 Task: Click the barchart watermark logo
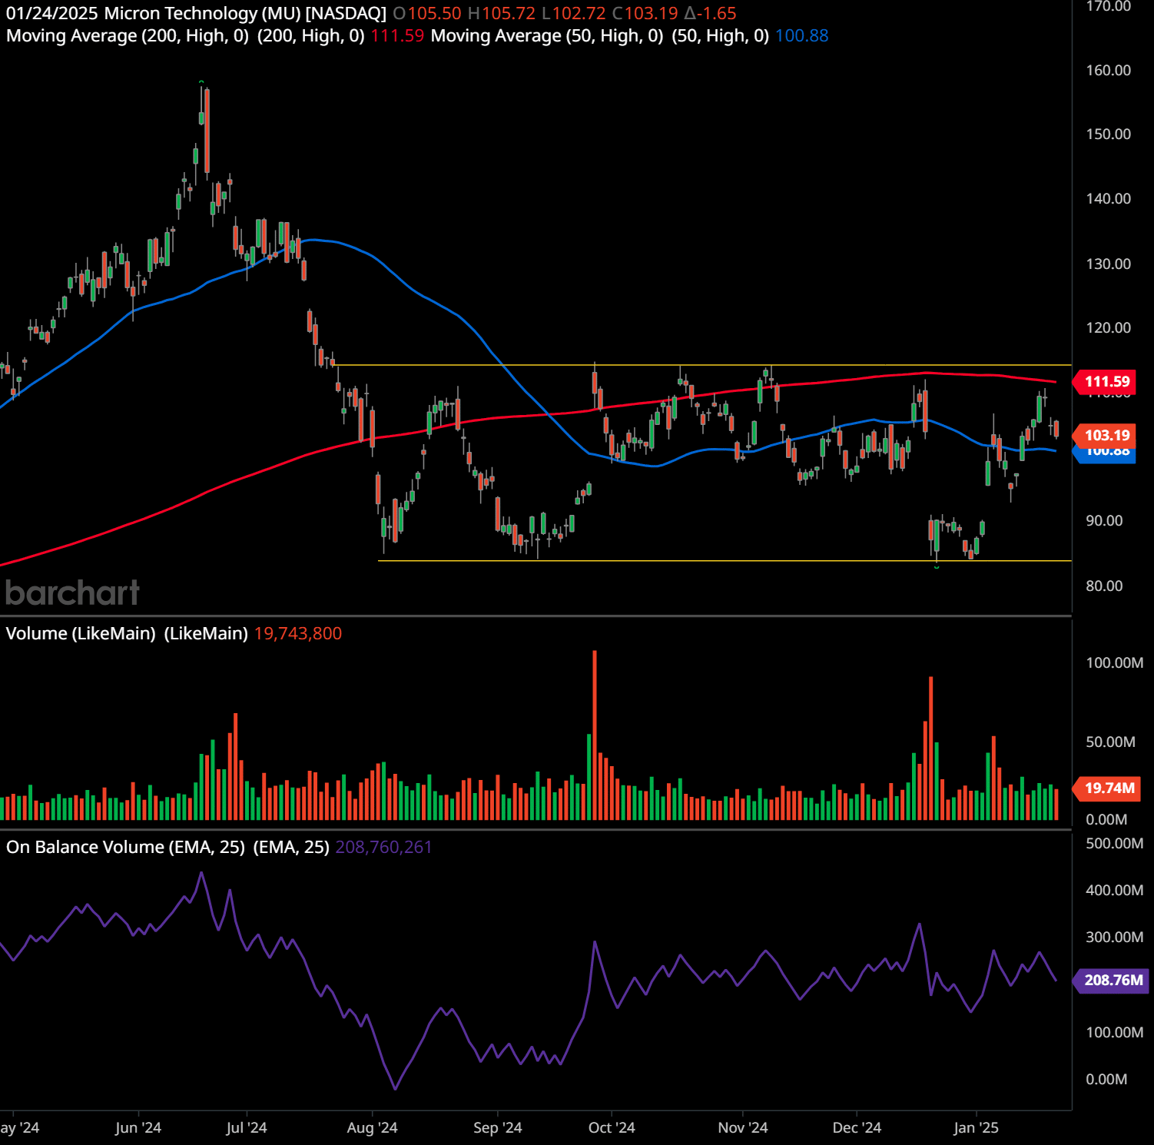coord(71,592)
